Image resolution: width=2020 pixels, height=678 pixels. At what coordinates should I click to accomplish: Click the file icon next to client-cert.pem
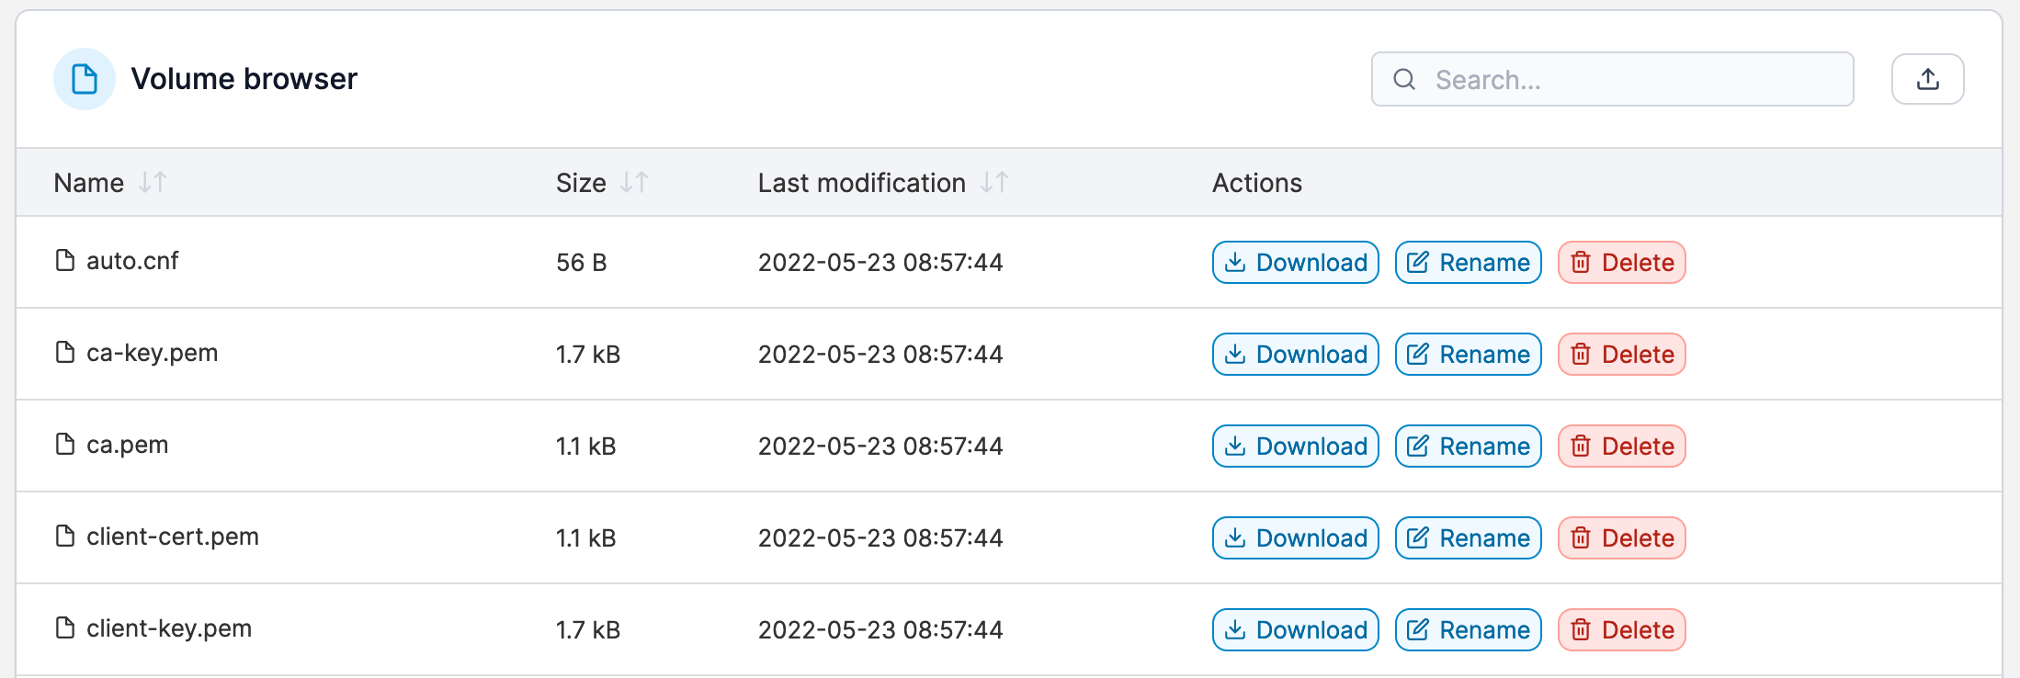click(63, 536)
